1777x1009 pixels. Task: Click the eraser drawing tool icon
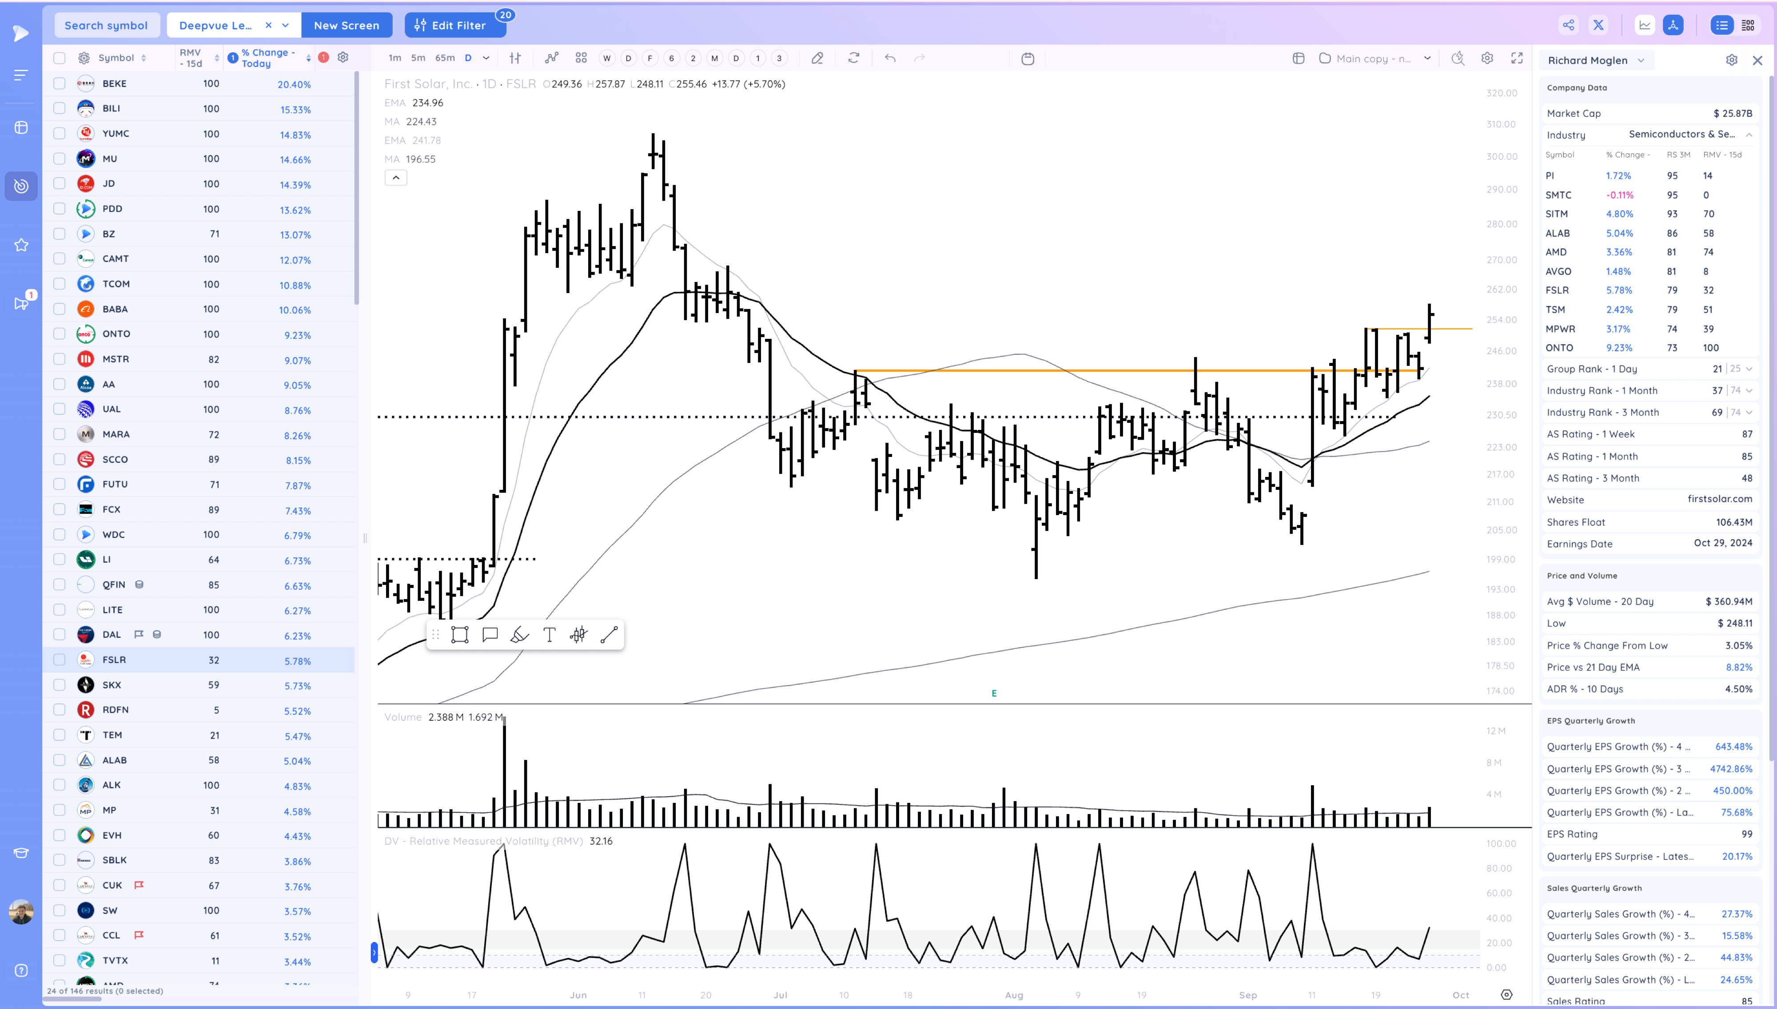pyautogui.click(x=817, y=58)
